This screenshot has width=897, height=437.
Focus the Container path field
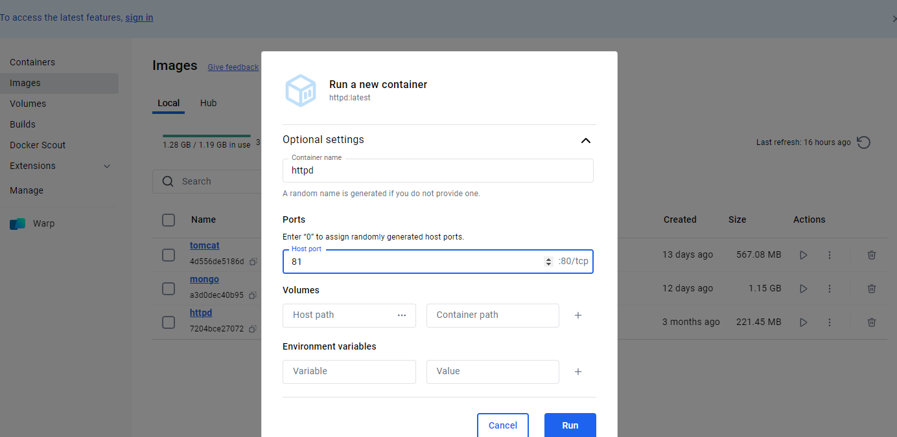point(493,315)
